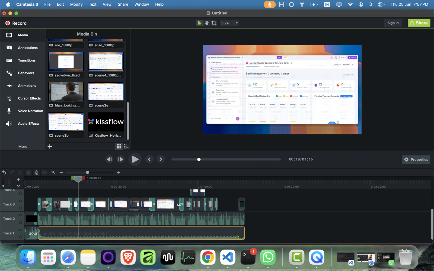Lock Track 3 with its padlock
Screen dimensions: 434x271
point(20,208)
